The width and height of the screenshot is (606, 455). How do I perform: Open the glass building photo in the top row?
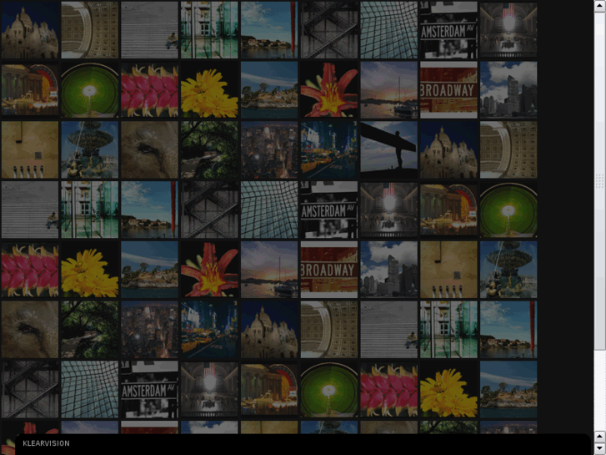209,30
